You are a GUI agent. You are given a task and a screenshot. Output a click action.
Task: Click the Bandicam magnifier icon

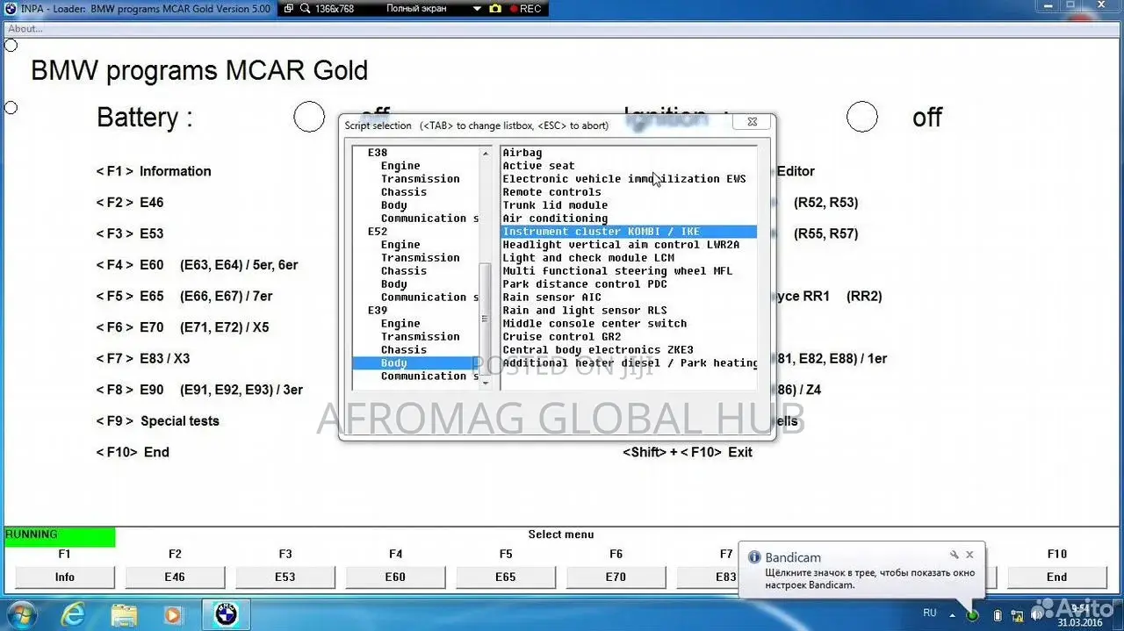[x=305, y=8]
